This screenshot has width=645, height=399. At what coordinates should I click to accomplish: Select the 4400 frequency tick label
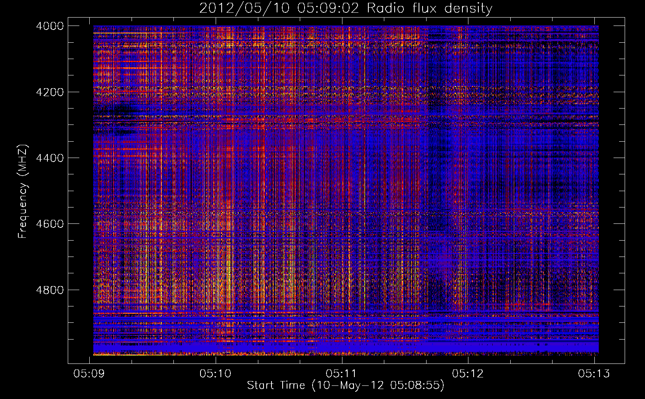pyautogui.click(x=50, y=158)
